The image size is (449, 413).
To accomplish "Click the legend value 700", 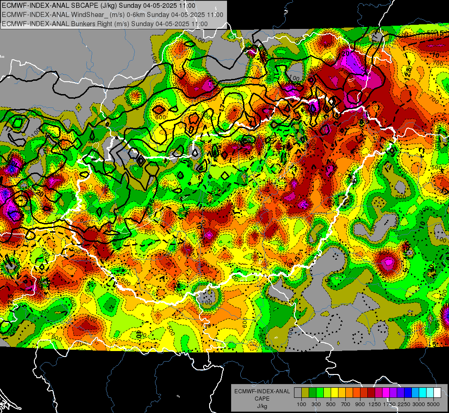I will (346, 404).
